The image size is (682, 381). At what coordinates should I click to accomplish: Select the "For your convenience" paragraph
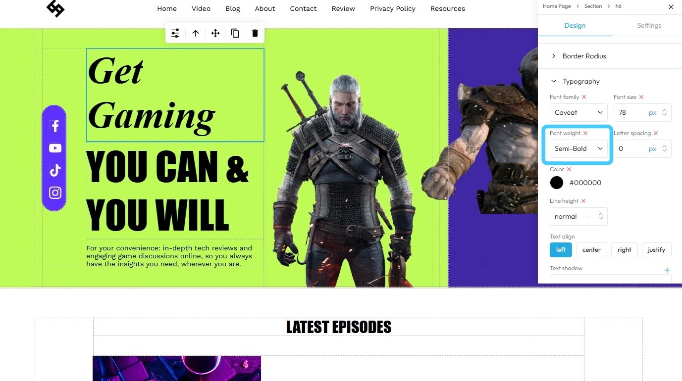click(169, 256)
